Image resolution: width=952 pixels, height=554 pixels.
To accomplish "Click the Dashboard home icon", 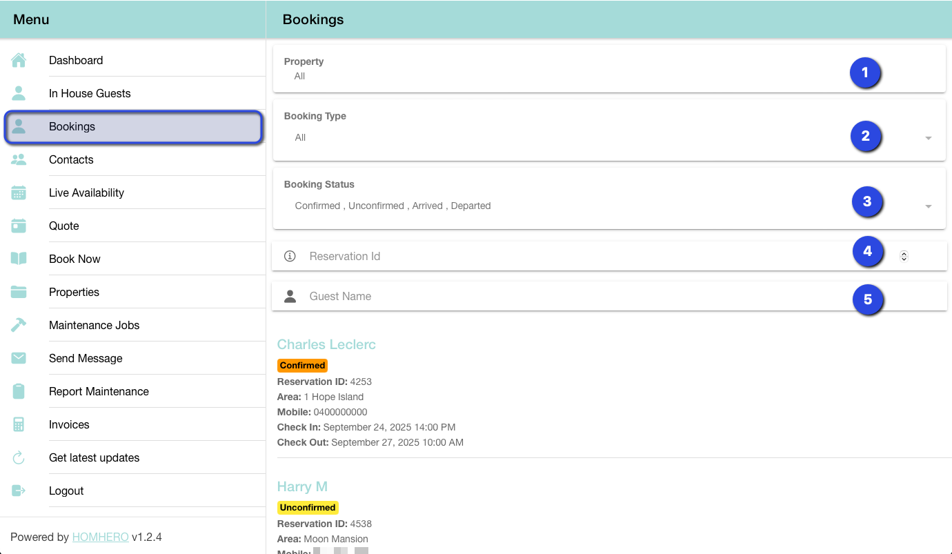I will click(x=19, y=61).
